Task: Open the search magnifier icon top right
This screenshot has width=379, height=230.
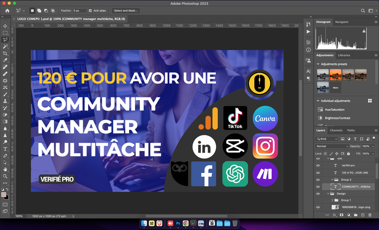Action: 363,11
